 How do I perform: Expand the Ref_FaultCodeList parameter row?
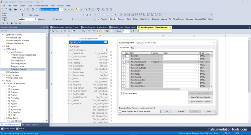coord(130,62)
